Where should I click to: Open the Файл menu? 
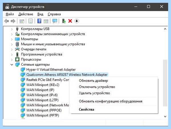10,14
